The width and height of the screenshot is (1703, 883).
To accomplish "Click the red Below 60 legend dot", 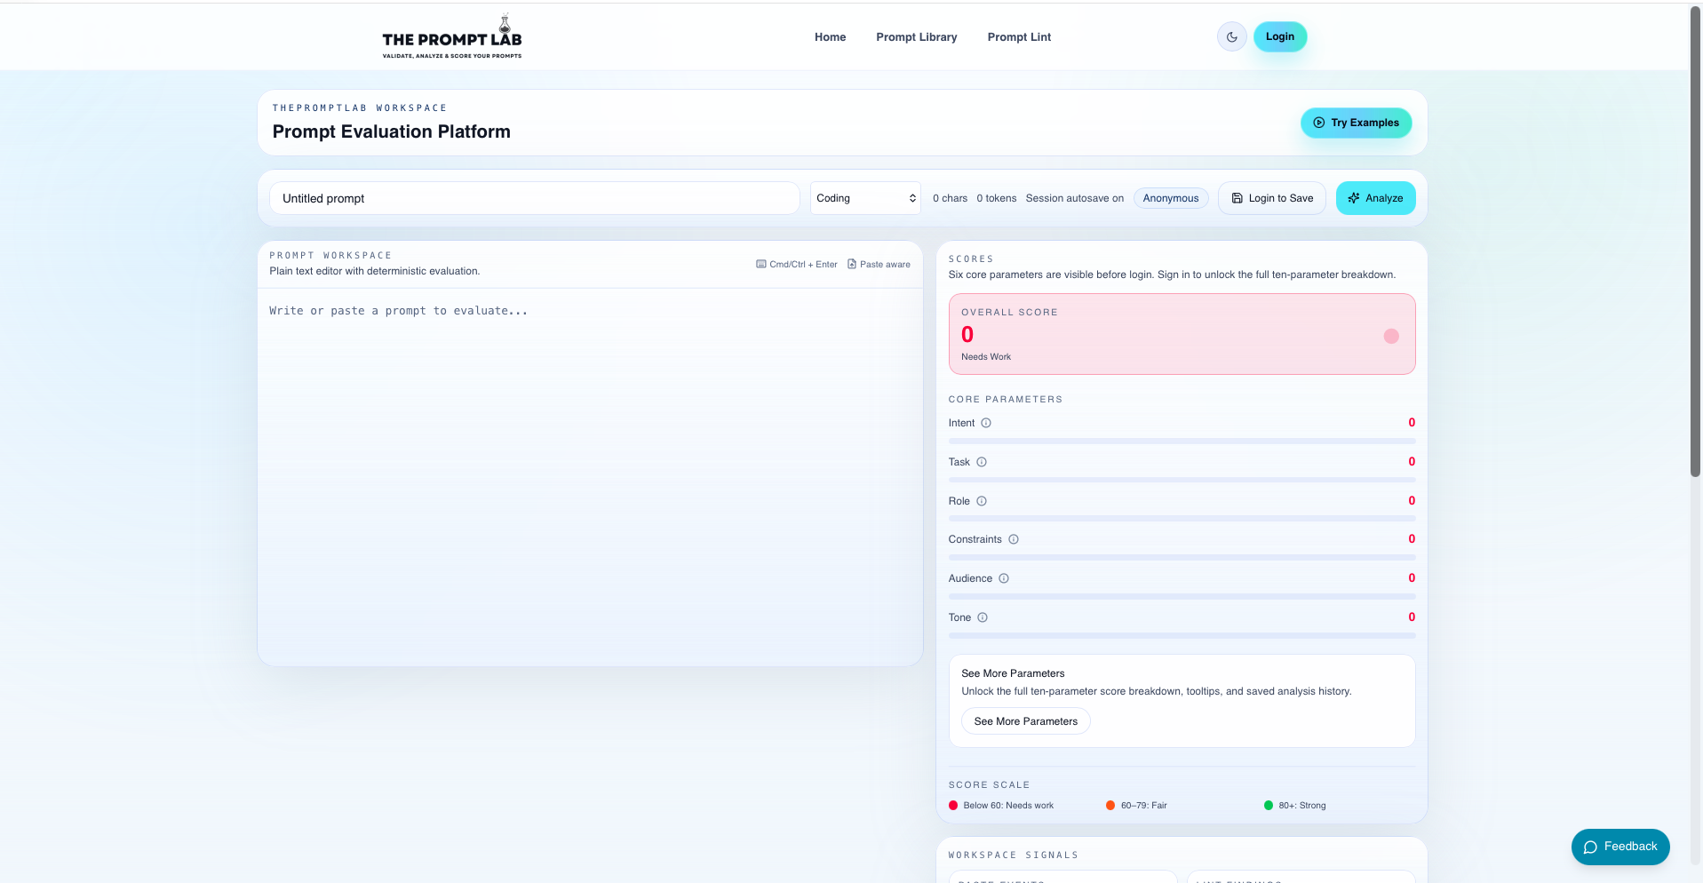I will (953, 806).
